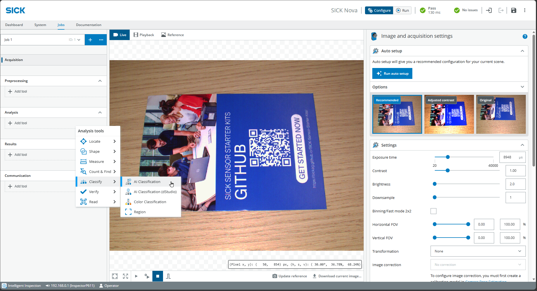Click the Region brackets icon
The height and width of the screenshot is (291, 537).
128,212
